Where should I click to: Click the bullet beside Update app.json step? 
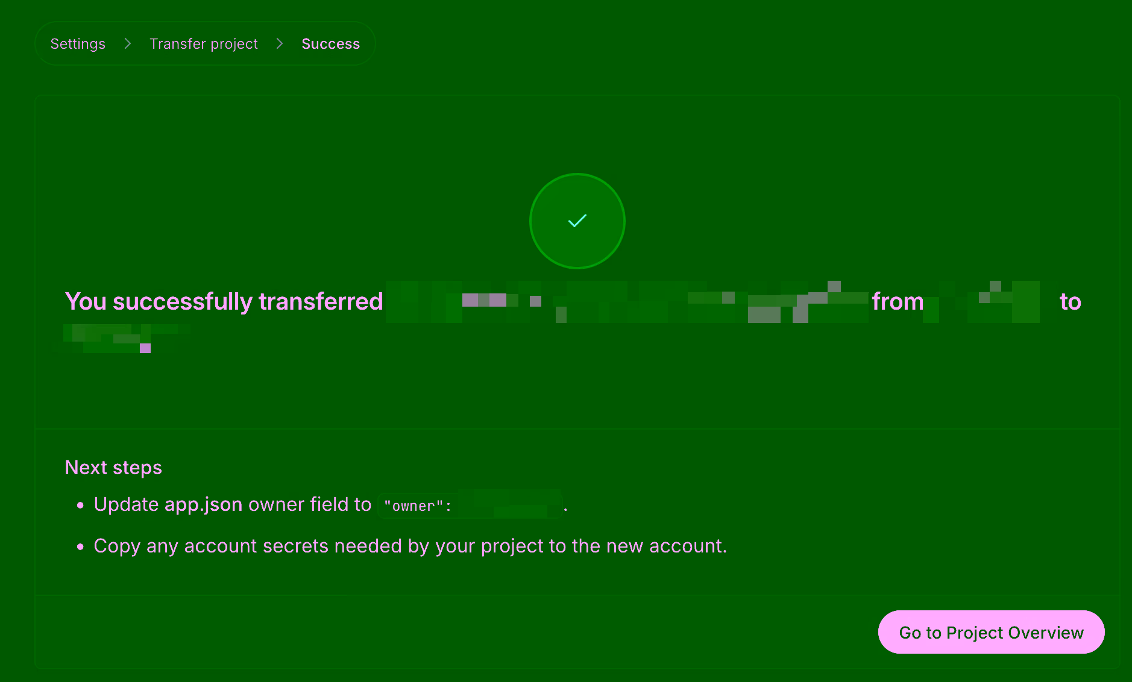coord(81,505)
